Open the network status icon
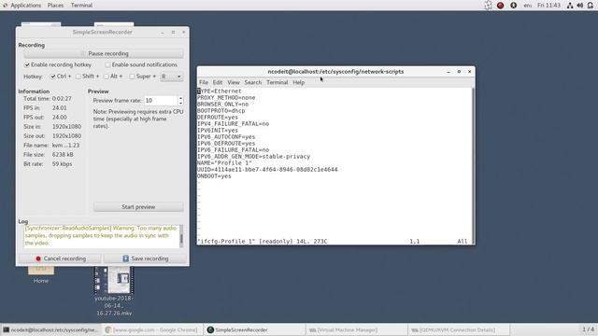The width and height of the screenshot is (598, 336). pos(570,6)
